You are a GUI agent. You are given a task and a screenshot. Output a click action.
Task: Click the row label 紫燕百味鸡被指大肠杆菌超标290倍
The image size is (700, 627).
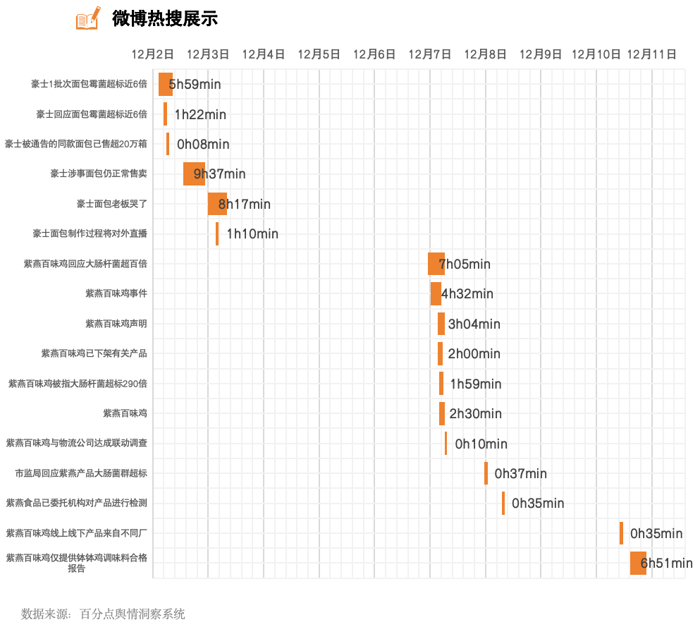(78, 384)
